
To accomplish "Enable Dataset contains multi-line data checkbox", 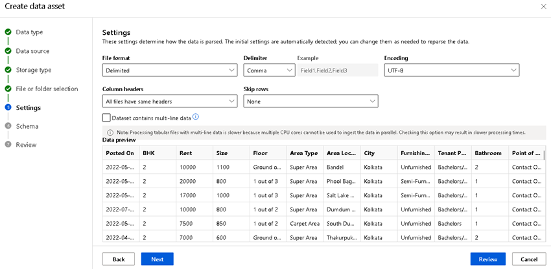I will [x=106, y=118].
